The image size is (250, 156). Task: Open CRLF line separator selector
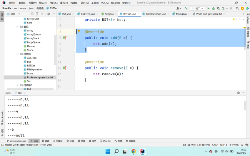click(215, 145)
